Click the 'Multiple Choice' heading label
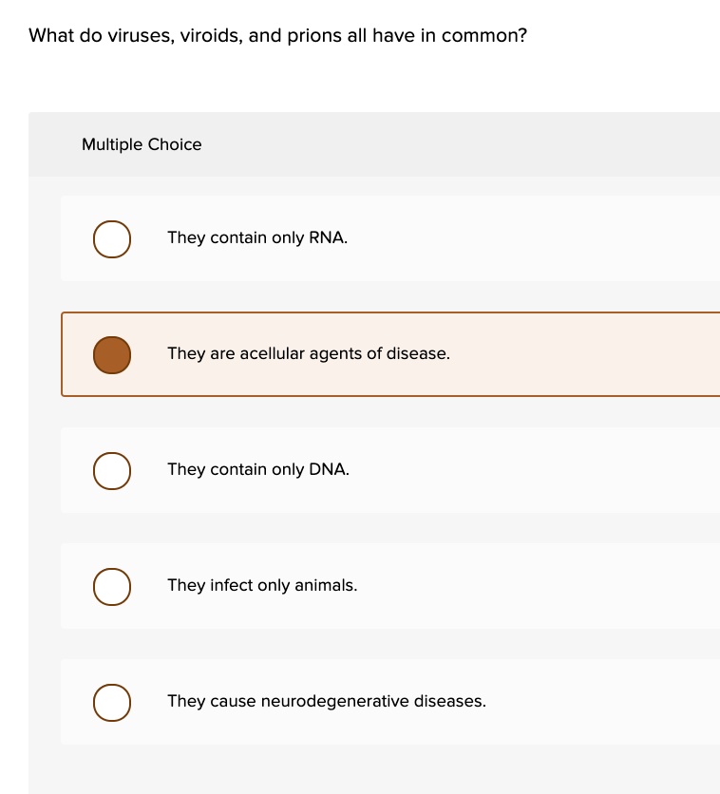Viewport: 720px width, 794px height. tap(142, 144)
